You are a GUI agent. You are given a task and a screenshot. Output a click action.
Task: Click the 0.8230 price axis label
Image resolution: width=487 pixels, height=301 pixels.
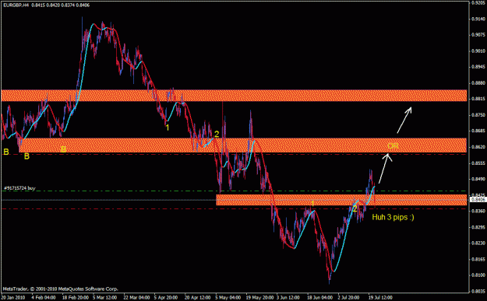tap(478, 243)
